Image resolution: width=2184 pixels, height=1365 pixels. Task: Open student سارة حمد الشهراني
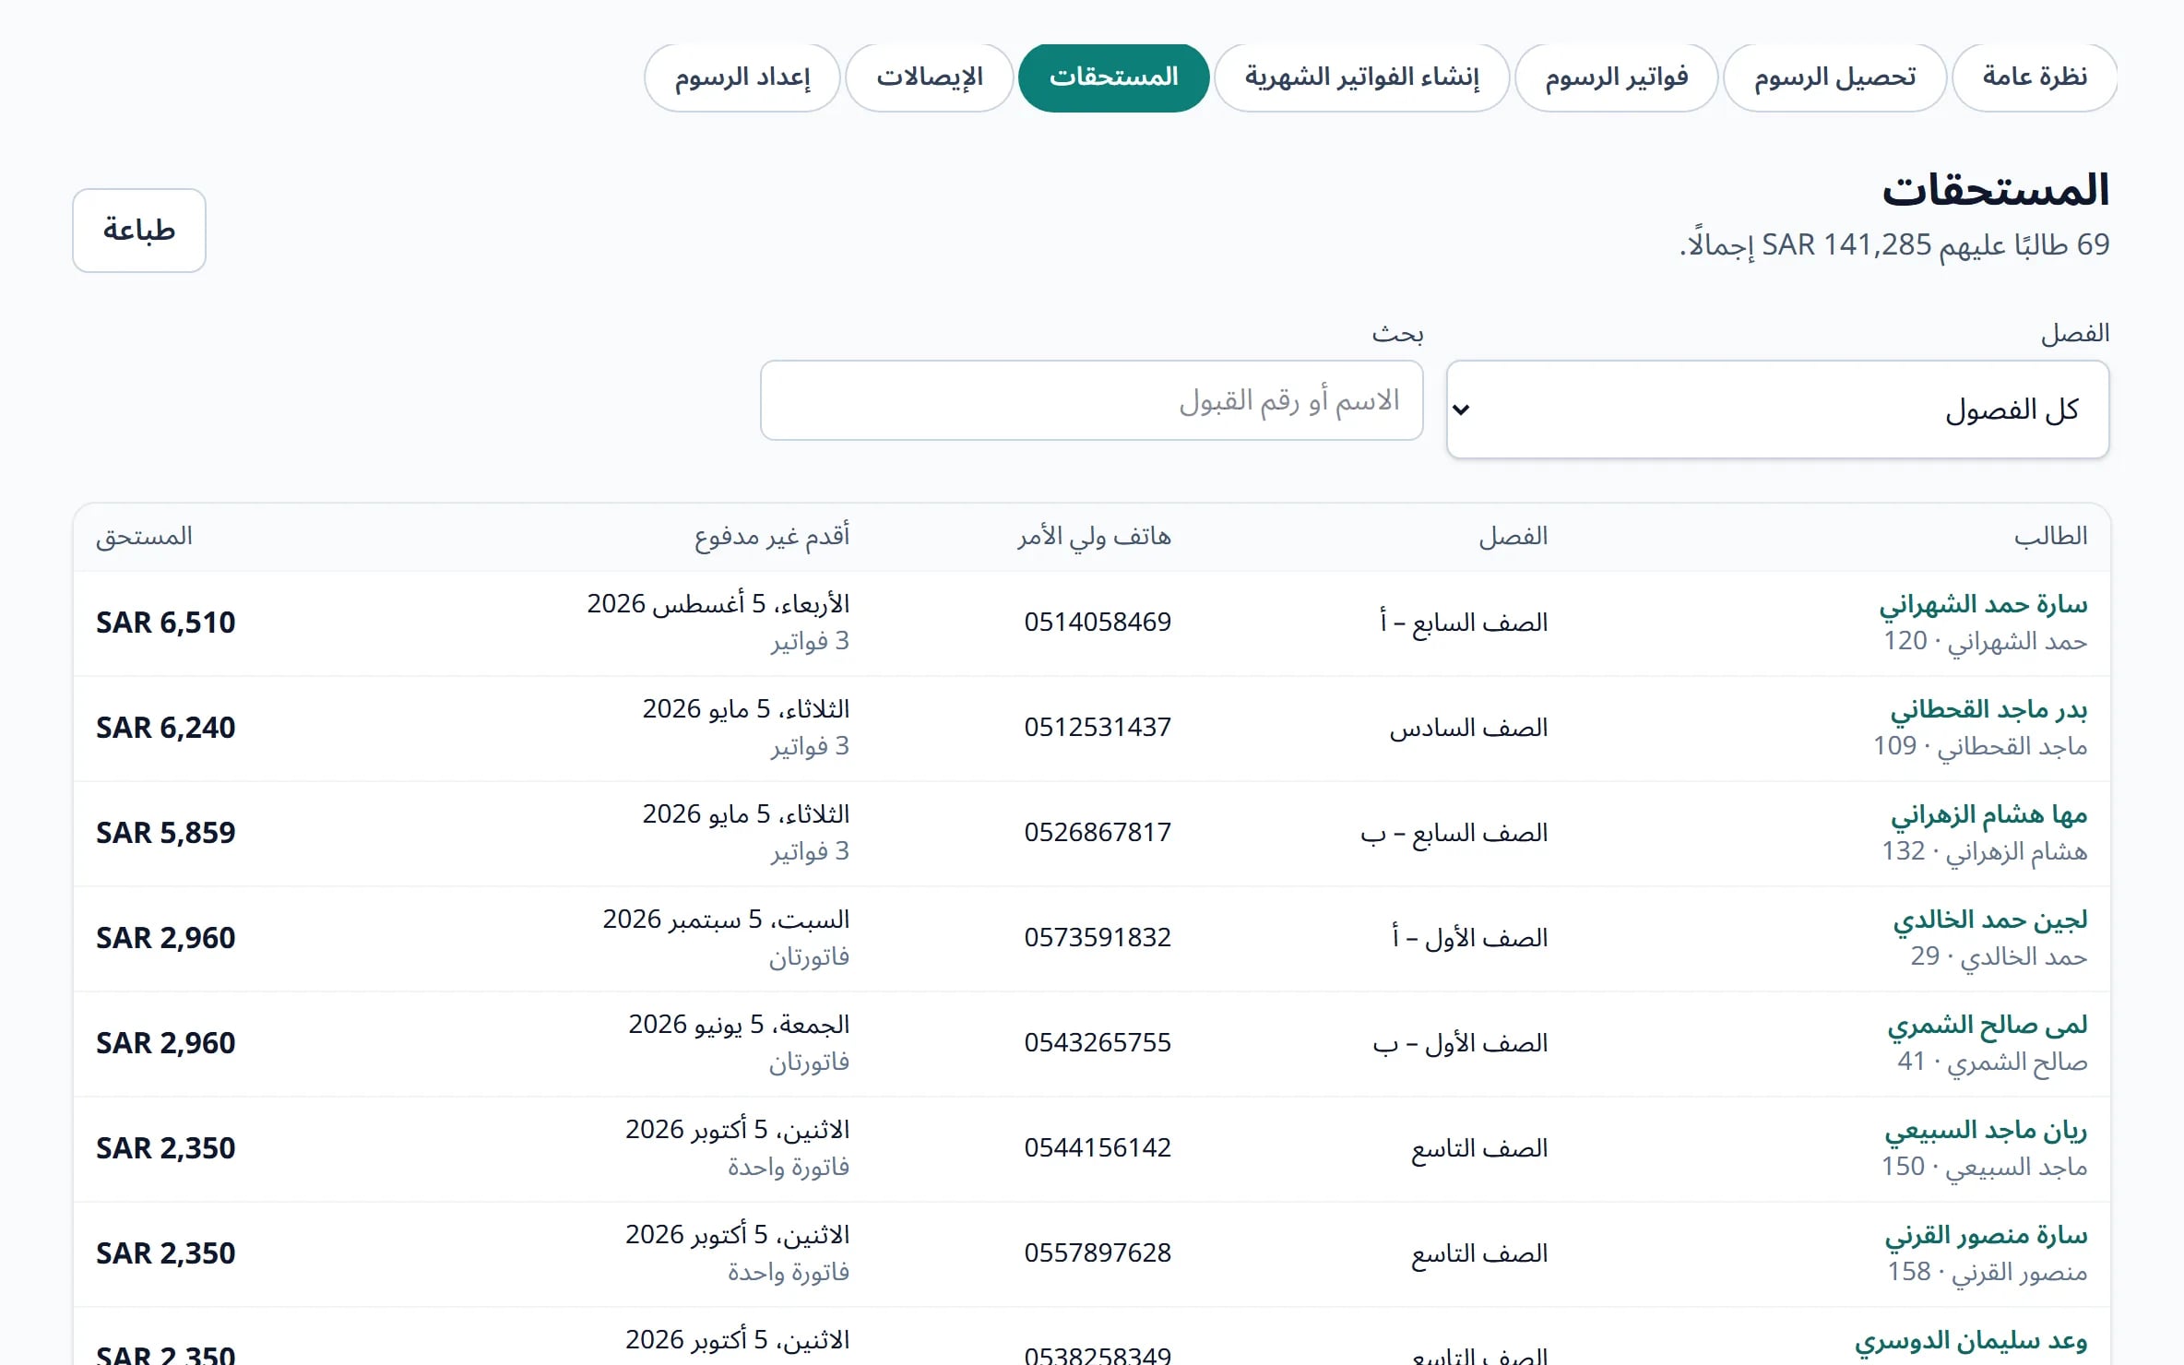point(1983,605)
